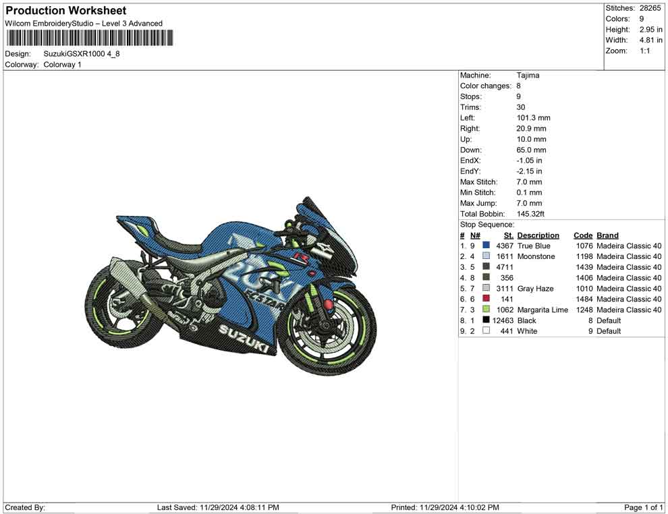Screen dimensions: 668x514
Task: Click the Max Jump value 7.0 mm
Action: pos(530,203)
